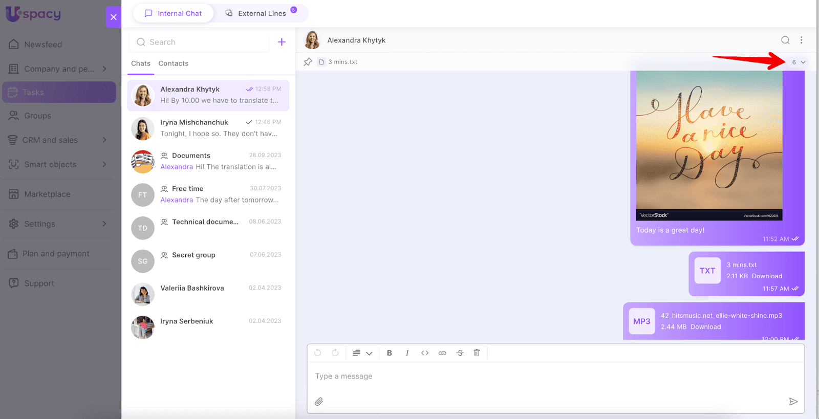Screen dimensions: 819x419
Task: Toggle italic text formatting
Action: click(407, 353)
